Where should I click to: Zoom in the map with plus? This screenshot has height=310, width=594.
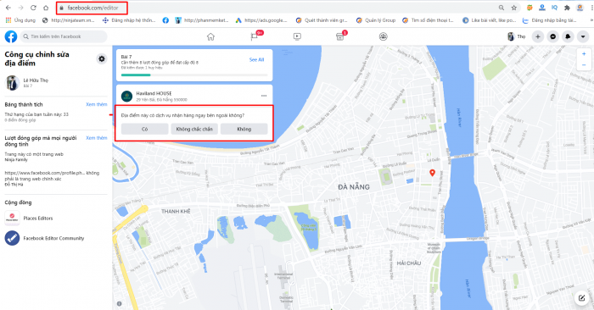[584, 54]
